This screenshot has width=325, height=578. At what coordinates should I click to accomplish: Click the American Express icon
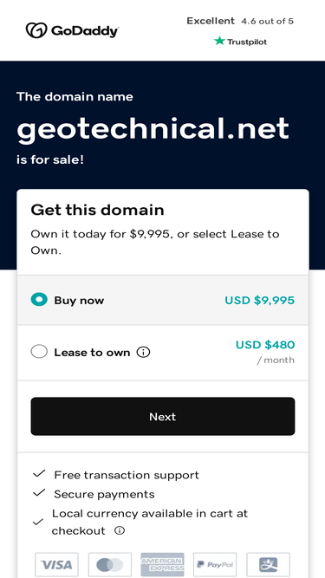coord(163,564)
